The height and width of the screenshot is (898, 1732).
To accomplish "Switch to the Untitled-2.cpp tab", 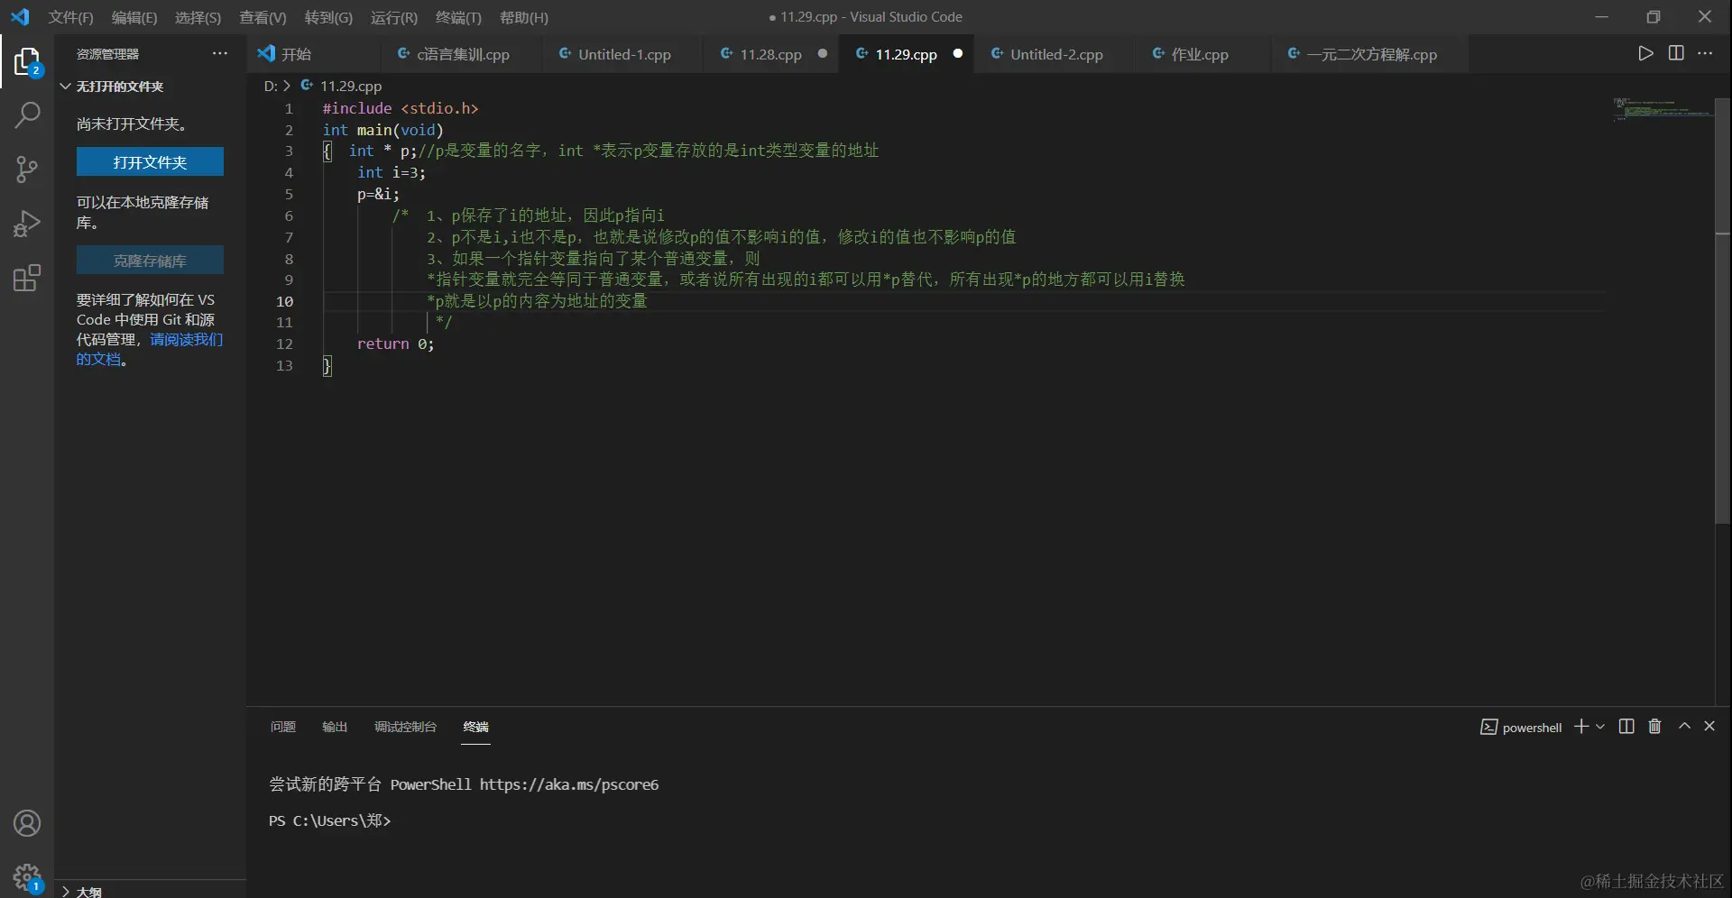I will (x=1055, y=54).
